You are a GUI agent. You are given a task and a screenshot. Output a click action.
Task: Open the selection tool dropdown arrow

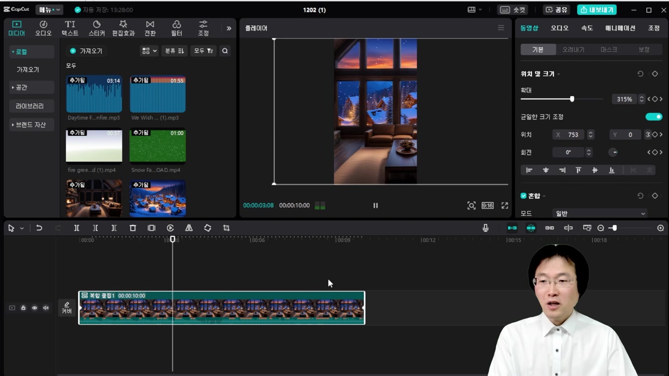coord(22,228)
